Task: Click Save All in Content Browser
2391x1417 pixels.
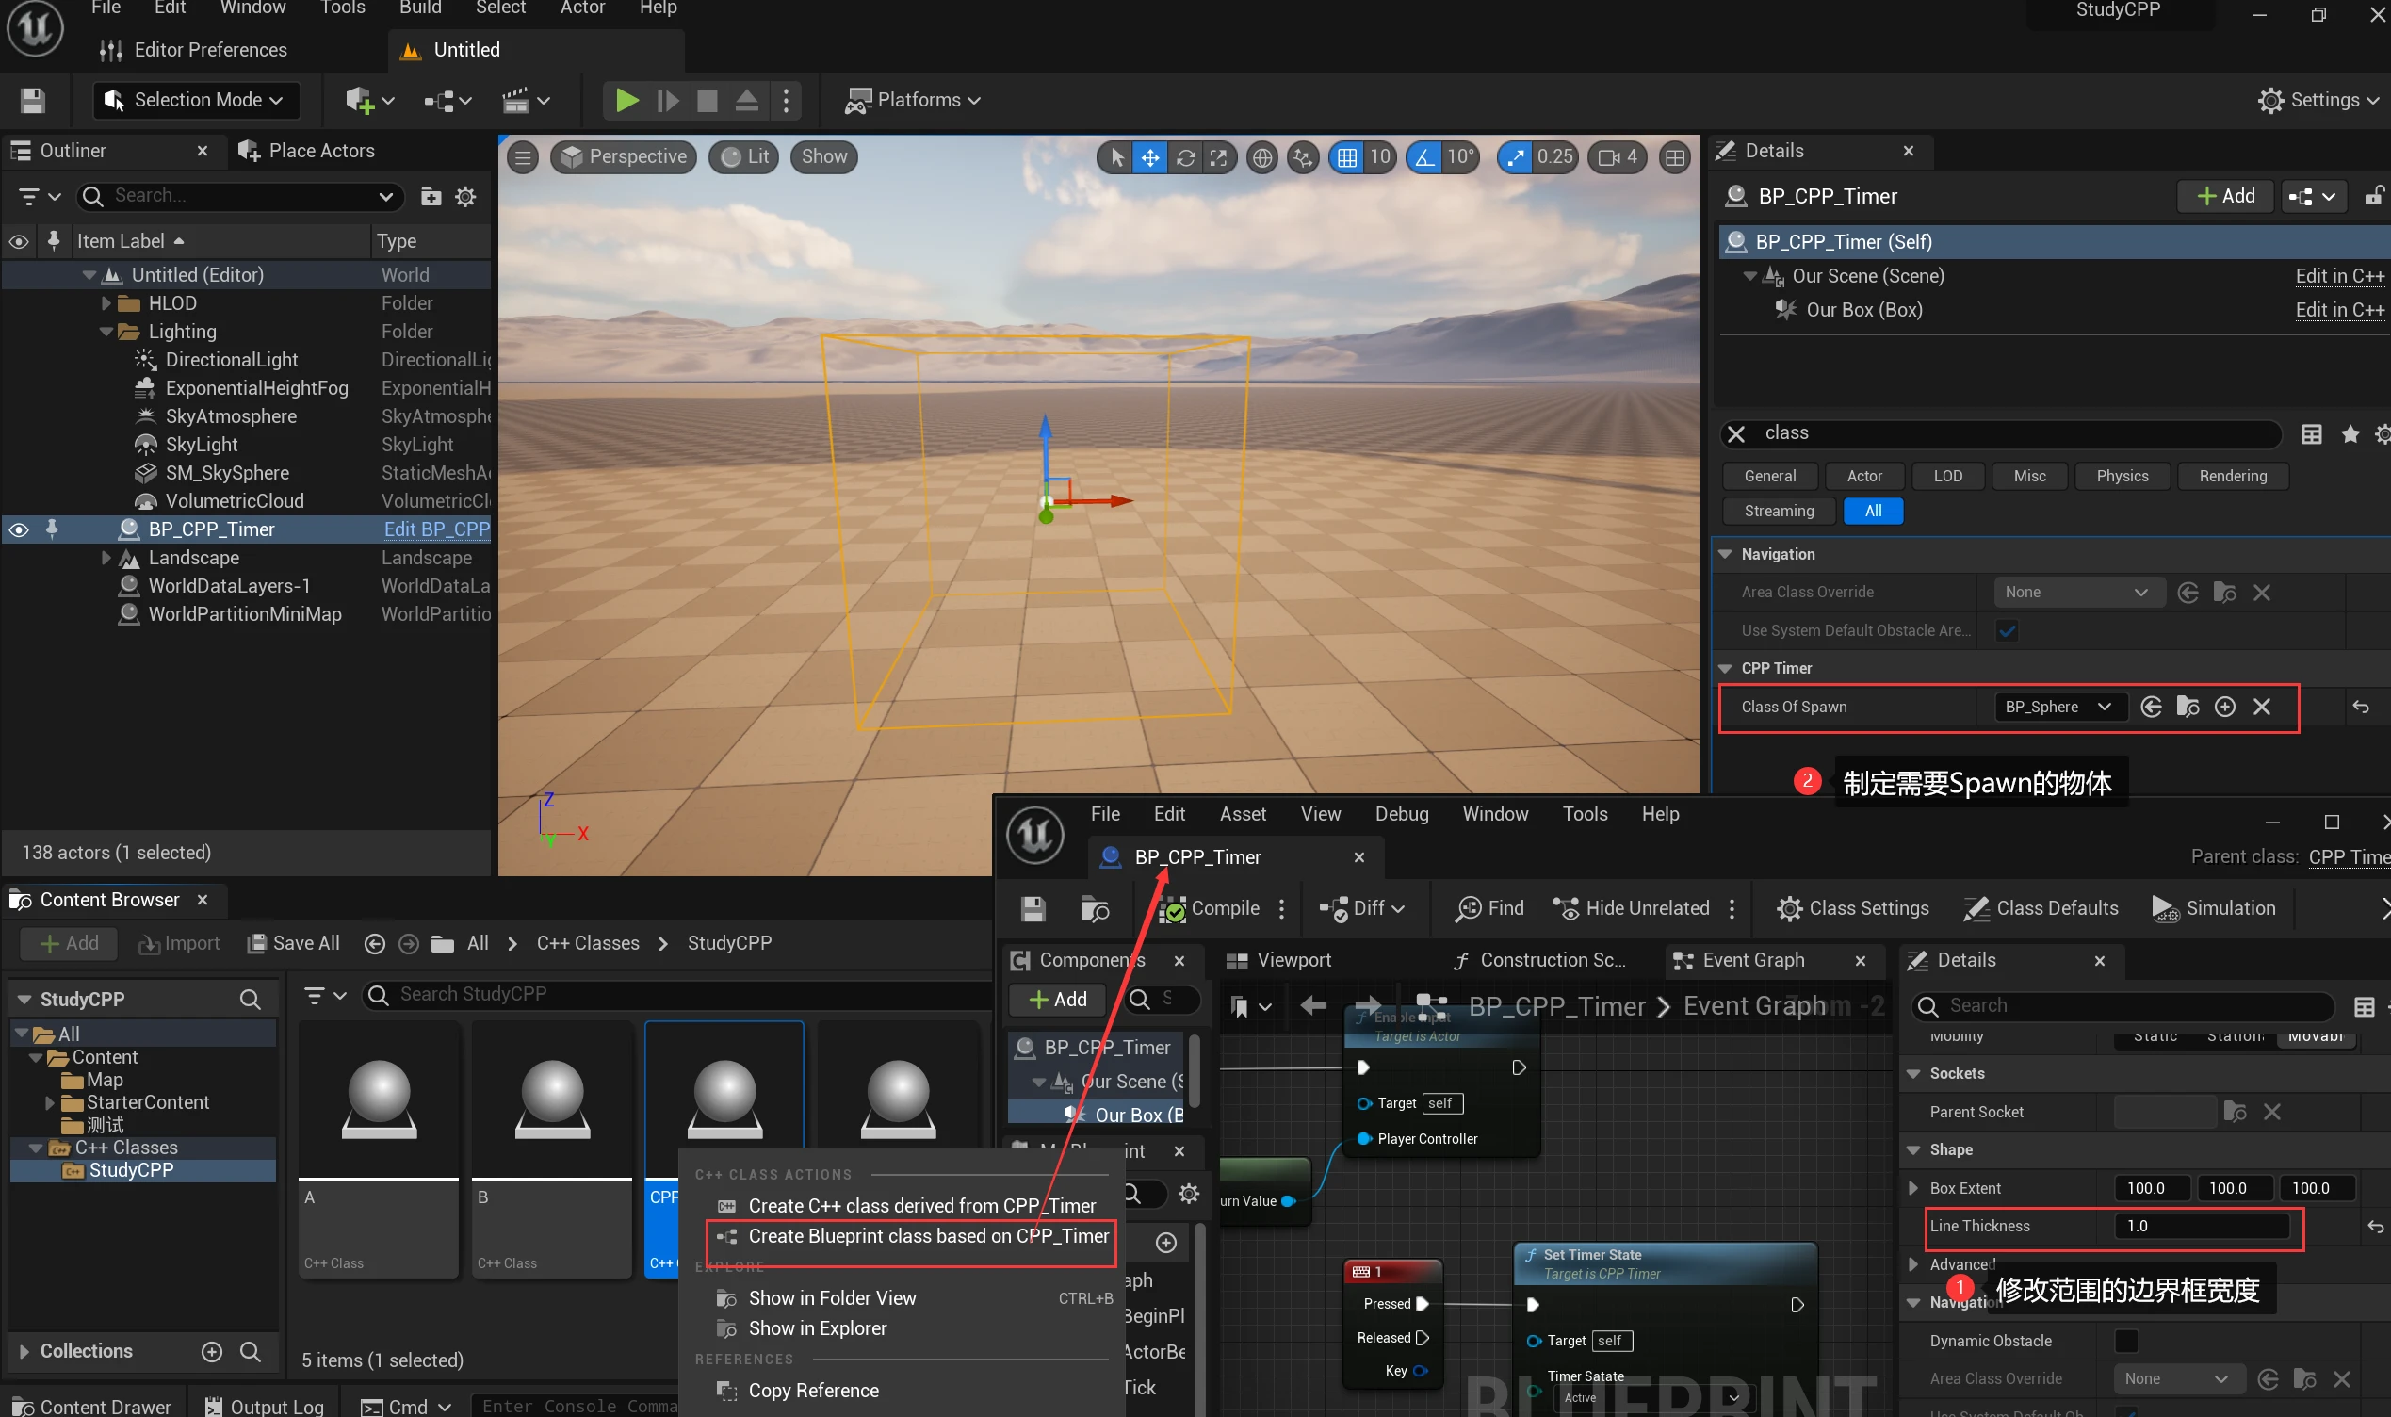Action: click(293, 942)
